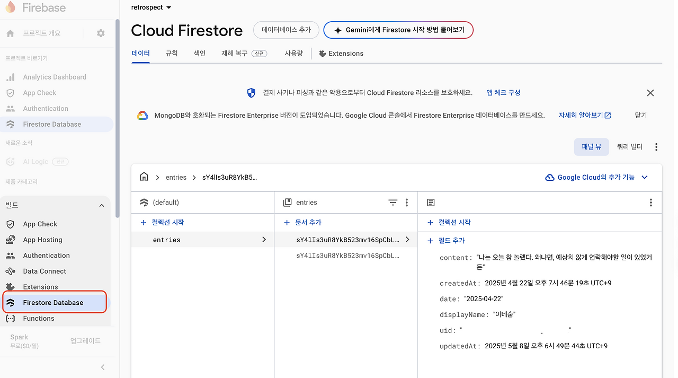Open the filter icon for entries
Image resolution: width=678 pixels, height=378 pixels.
tap(392, 203)
